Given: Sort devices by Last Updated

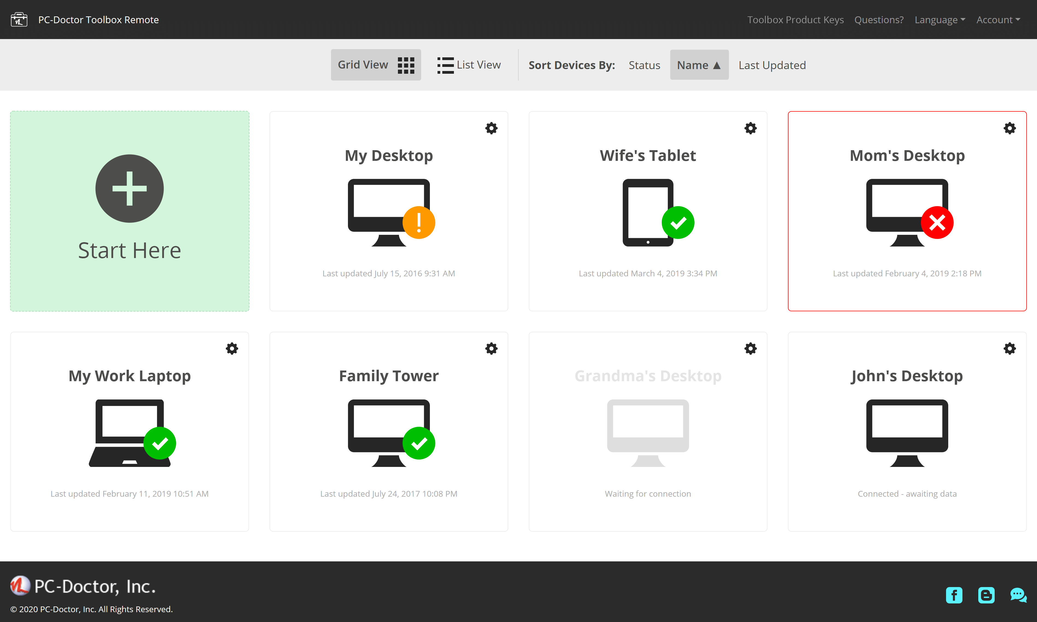Looking at the screenshot, I should (772, 65).
